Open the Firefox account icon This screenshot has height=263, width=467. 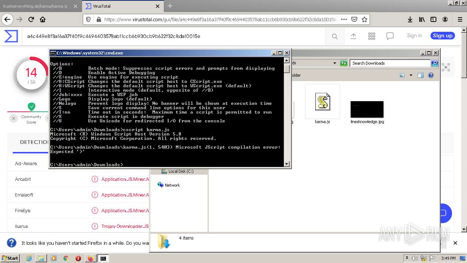tap(445, 19)
